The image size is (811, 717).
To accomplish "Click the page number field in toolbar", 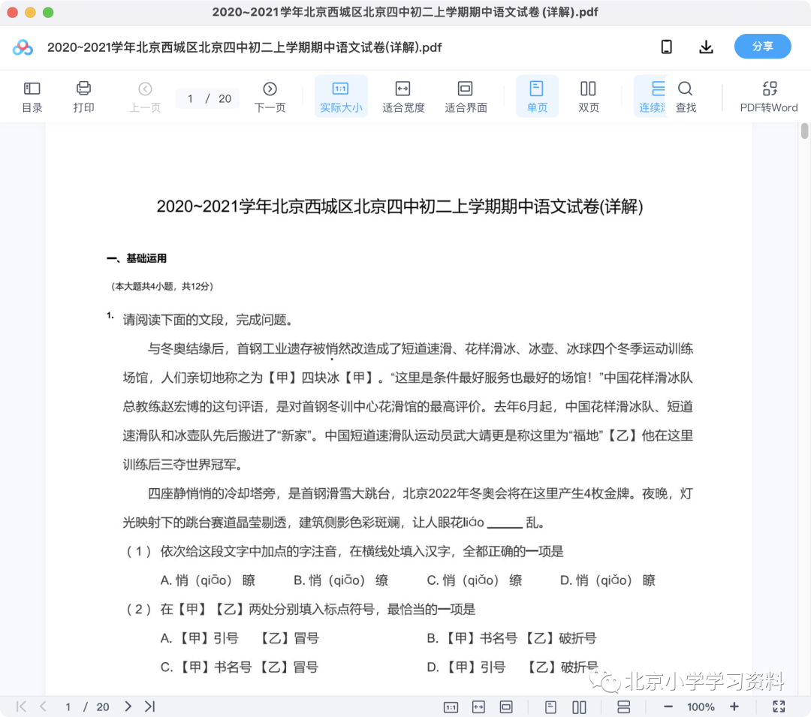I will tap(190, 98).
